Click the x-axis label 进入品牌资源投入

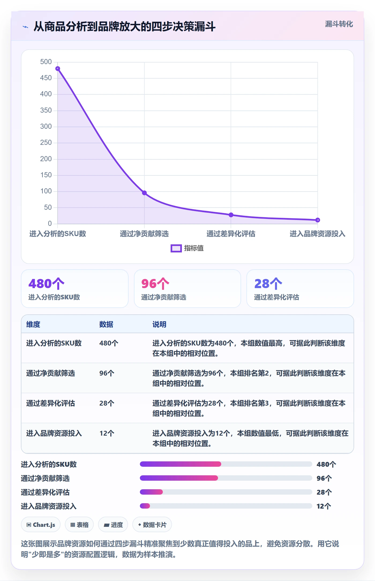pyautogui.click(x=318, y=234)
